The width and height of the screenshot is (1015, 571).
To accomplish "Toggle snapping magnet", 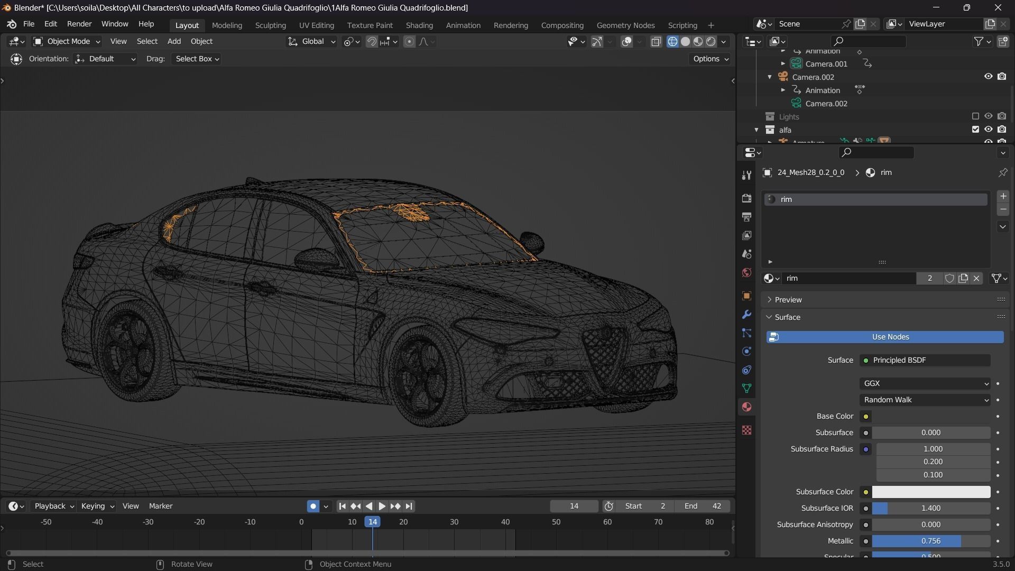I will coord(372,41).
